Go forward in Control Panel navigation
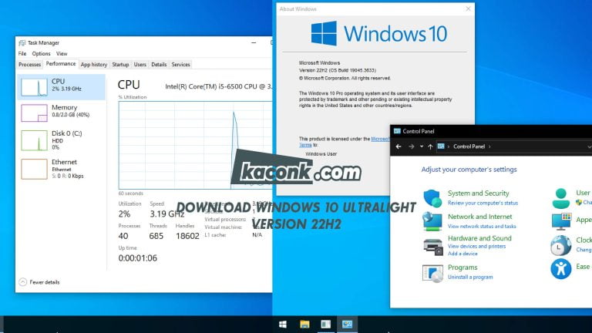 (x=411, y=146)
